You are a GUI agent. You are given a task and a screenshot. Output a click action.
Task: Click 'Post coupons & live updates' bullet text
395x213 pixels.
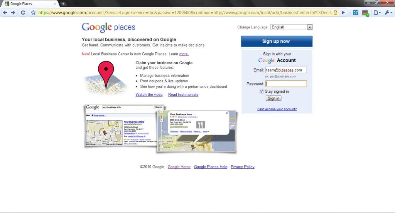[164, 81]
